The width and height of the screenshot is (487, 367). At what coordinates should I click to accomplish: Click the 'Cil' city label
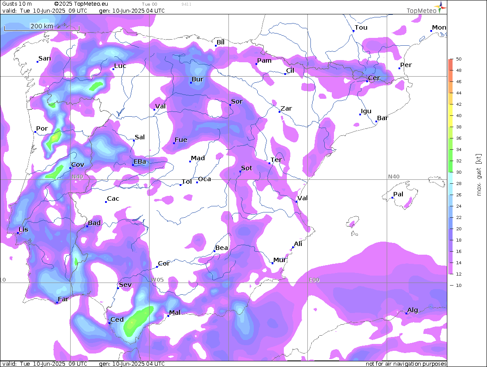290,71
